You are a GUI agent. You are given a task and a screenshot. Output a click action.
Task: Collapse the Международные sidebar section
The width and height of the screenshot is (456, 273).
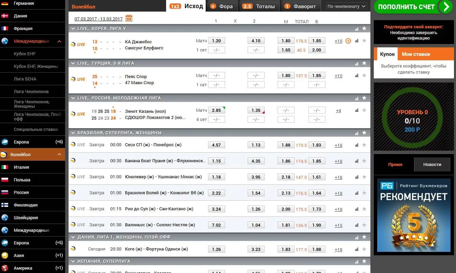(59, 41)
